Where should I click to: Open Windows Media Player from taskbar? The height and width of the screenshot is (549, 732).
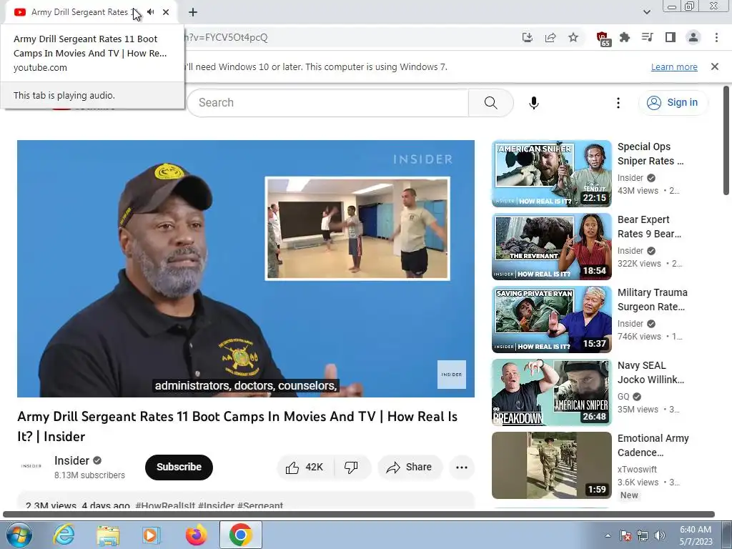tap(152, 535)
